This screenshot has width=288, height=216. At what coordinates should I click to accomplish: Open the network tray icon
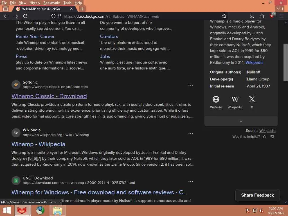[255, 211]
